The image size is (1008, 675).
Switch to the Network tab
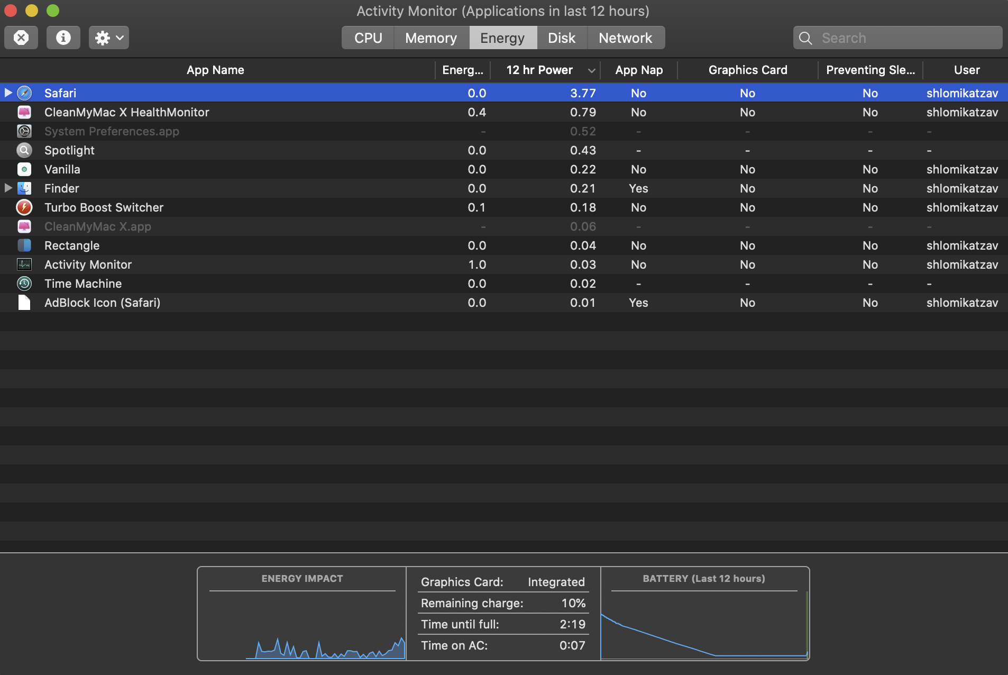pyautogui.click(x=626, y=38)
